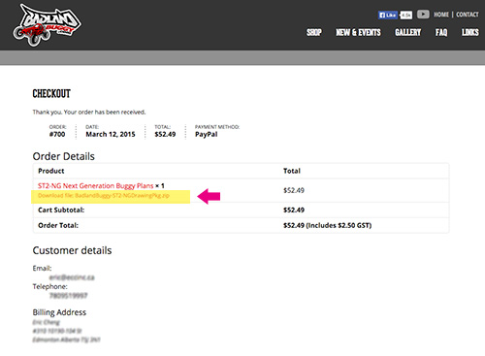The image size is (485, 356).
Task: Open the Gallery menu item
Action: pyautogui.click(x=407, y=32)
